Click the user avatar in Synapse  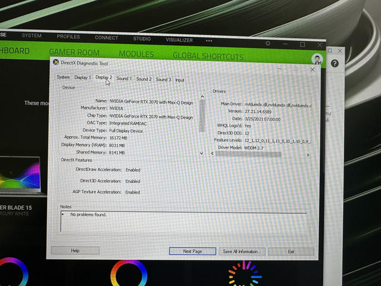[317, 59]
